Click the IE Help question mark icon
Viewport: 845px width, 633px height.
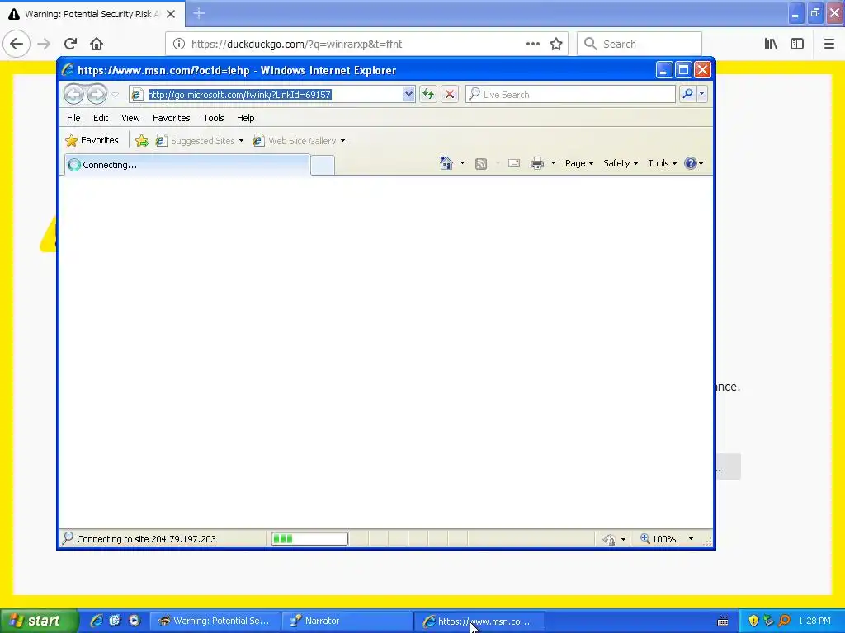coord(691,163)
